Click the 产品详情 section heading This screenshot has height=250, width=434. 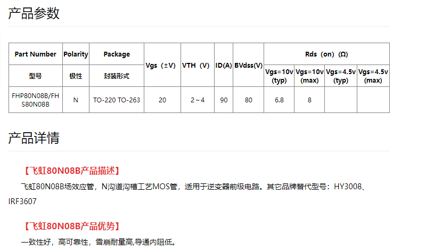click(34, 138)
